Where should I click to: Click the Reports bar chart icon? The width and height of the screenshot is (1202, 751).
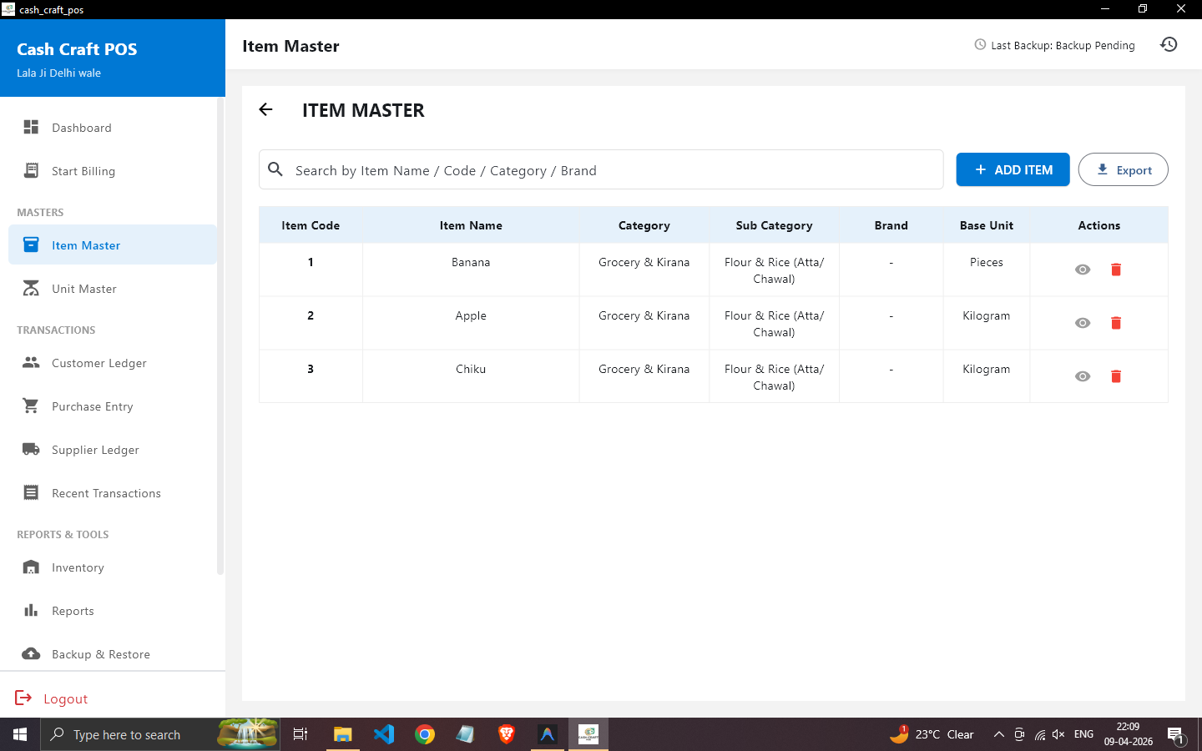[x=31, y=610]
